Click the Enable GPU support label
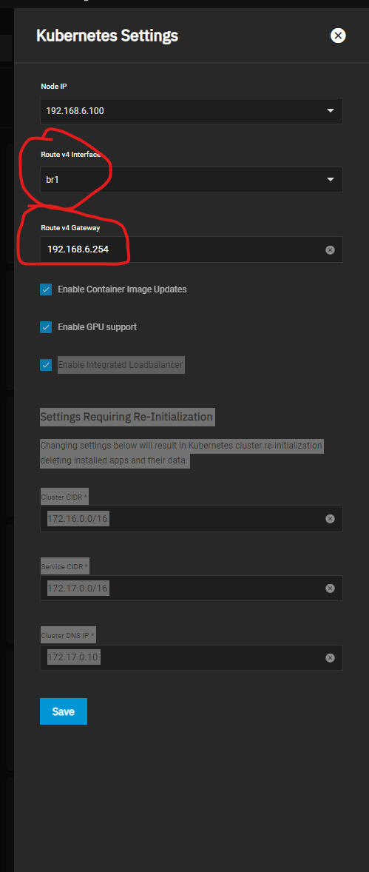 pos(98,327)
